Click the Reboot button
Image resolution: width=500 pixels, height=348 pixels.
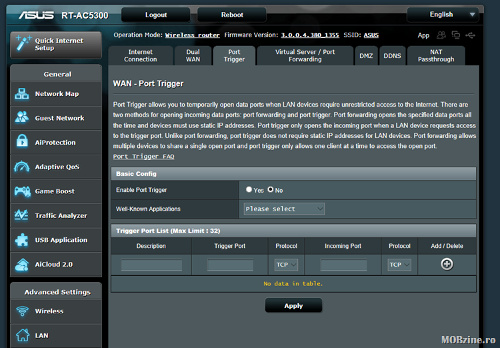(x=232, y=15)
